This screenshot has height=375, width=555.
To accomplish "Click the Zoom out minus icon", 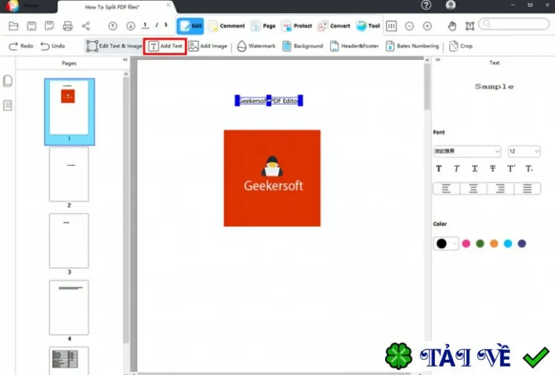I will [x=409, y=26].
